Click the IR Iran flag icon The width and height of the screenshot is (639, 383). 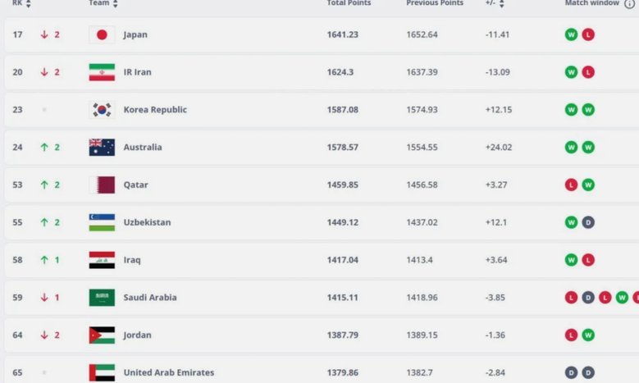click(102, 72)
